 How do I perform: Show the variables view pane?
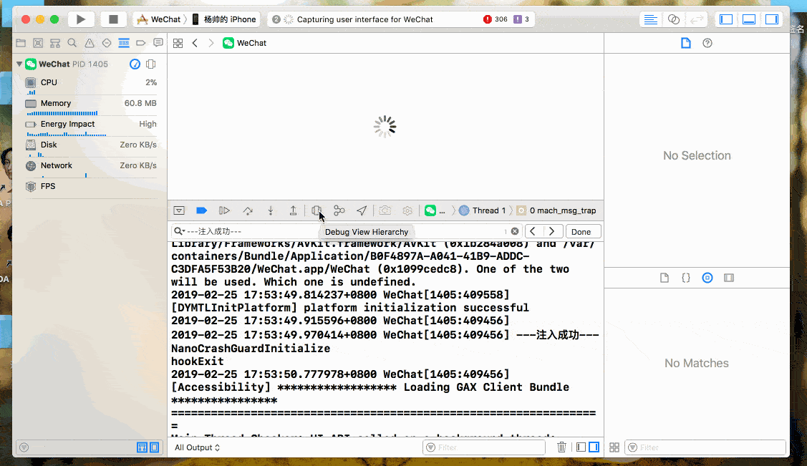(x=581, y=447)
